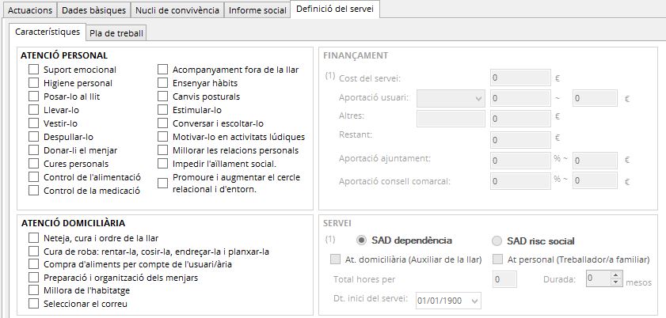The width and height of the screenshot is (666, 318).
Task: Enable Seleccionar el correu checkbox
Action: pyautogui.click(x=33, y=303)
